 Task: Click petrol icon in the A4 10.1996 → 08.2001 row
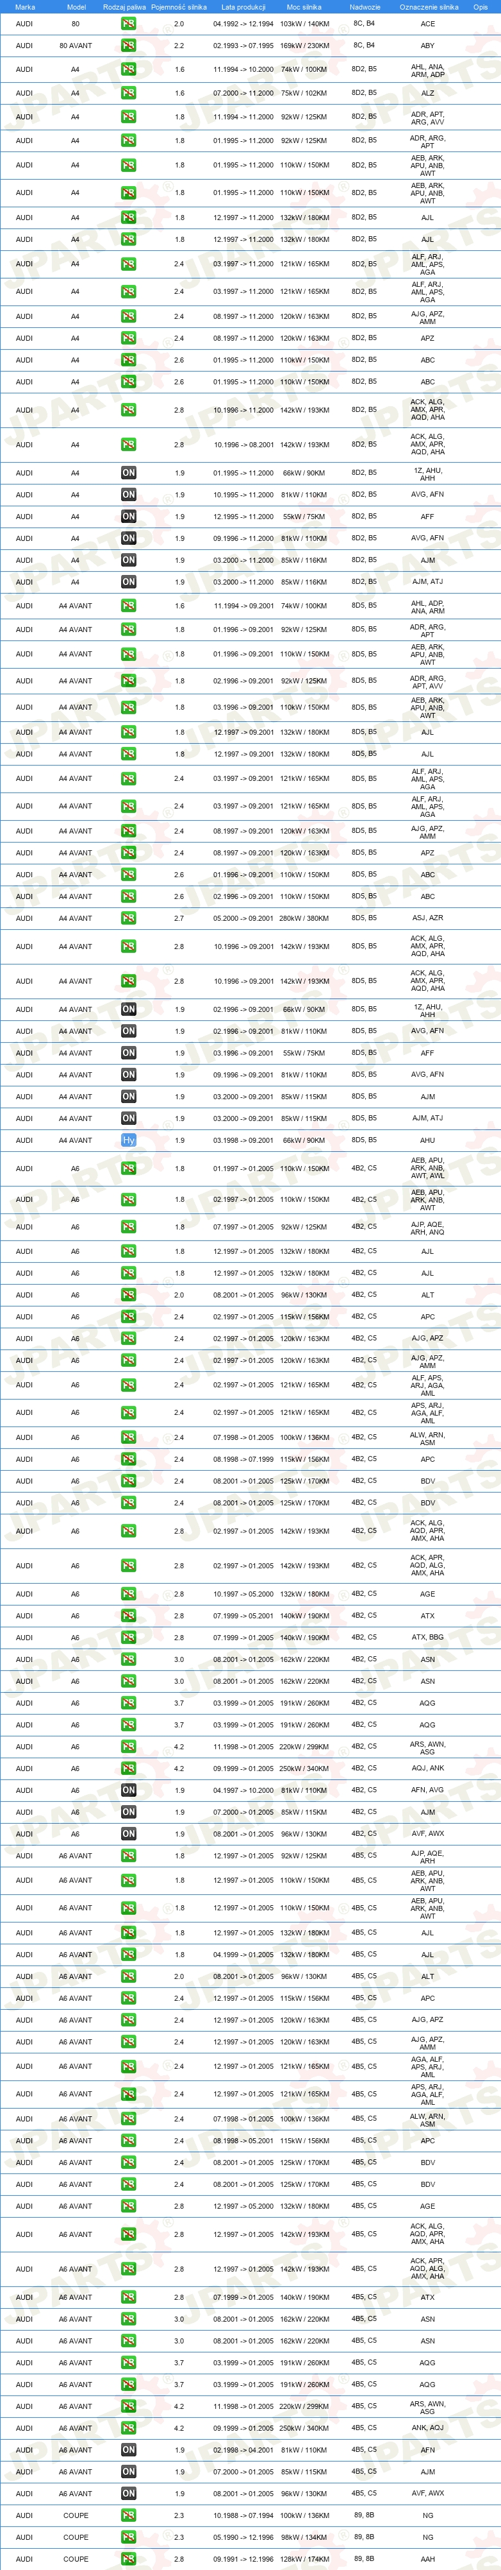tap(129, 444)
